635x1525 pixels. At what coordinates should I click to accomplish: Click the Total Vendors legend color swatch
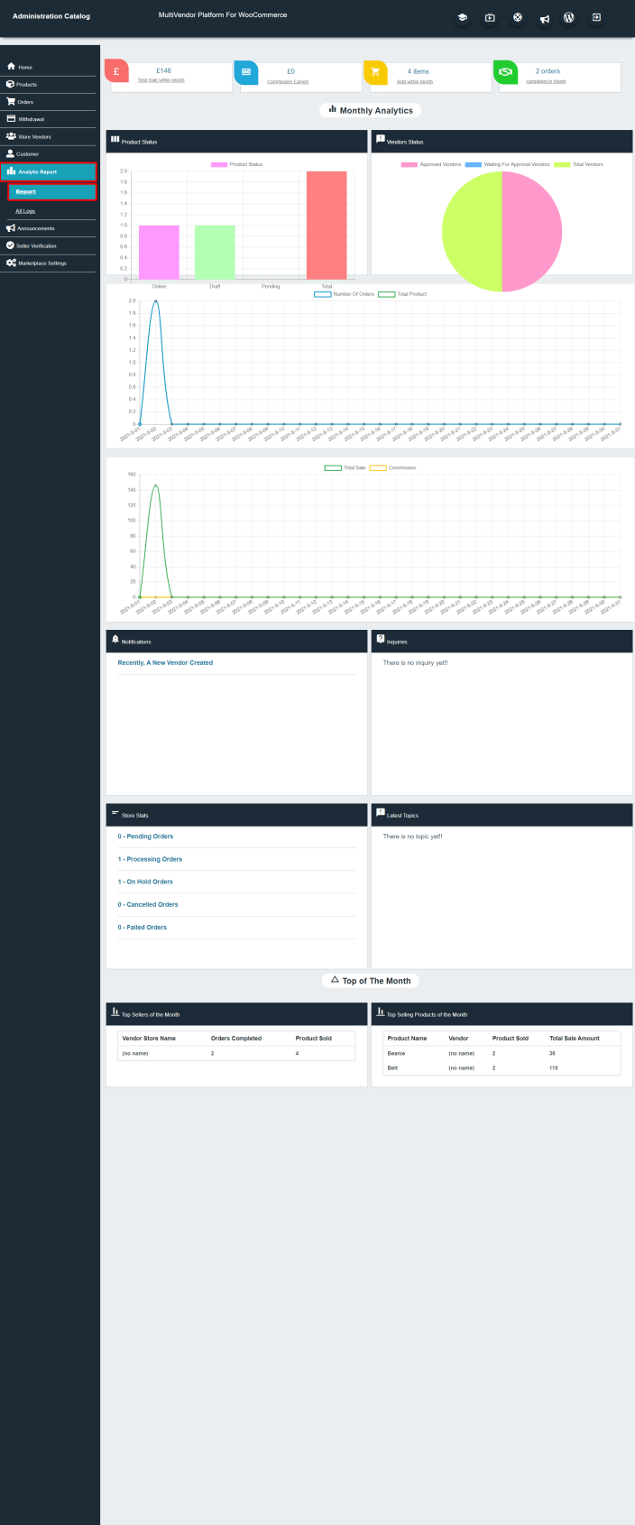562,164
